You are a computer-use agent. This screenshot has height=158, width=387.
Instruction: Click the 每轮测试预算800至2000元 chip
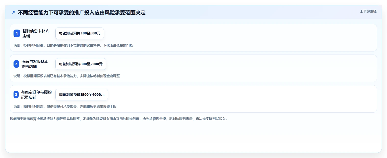pos(81,64)
